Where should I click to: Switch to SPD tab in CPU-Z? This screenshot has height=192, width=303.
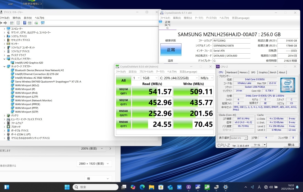[253, 72]
